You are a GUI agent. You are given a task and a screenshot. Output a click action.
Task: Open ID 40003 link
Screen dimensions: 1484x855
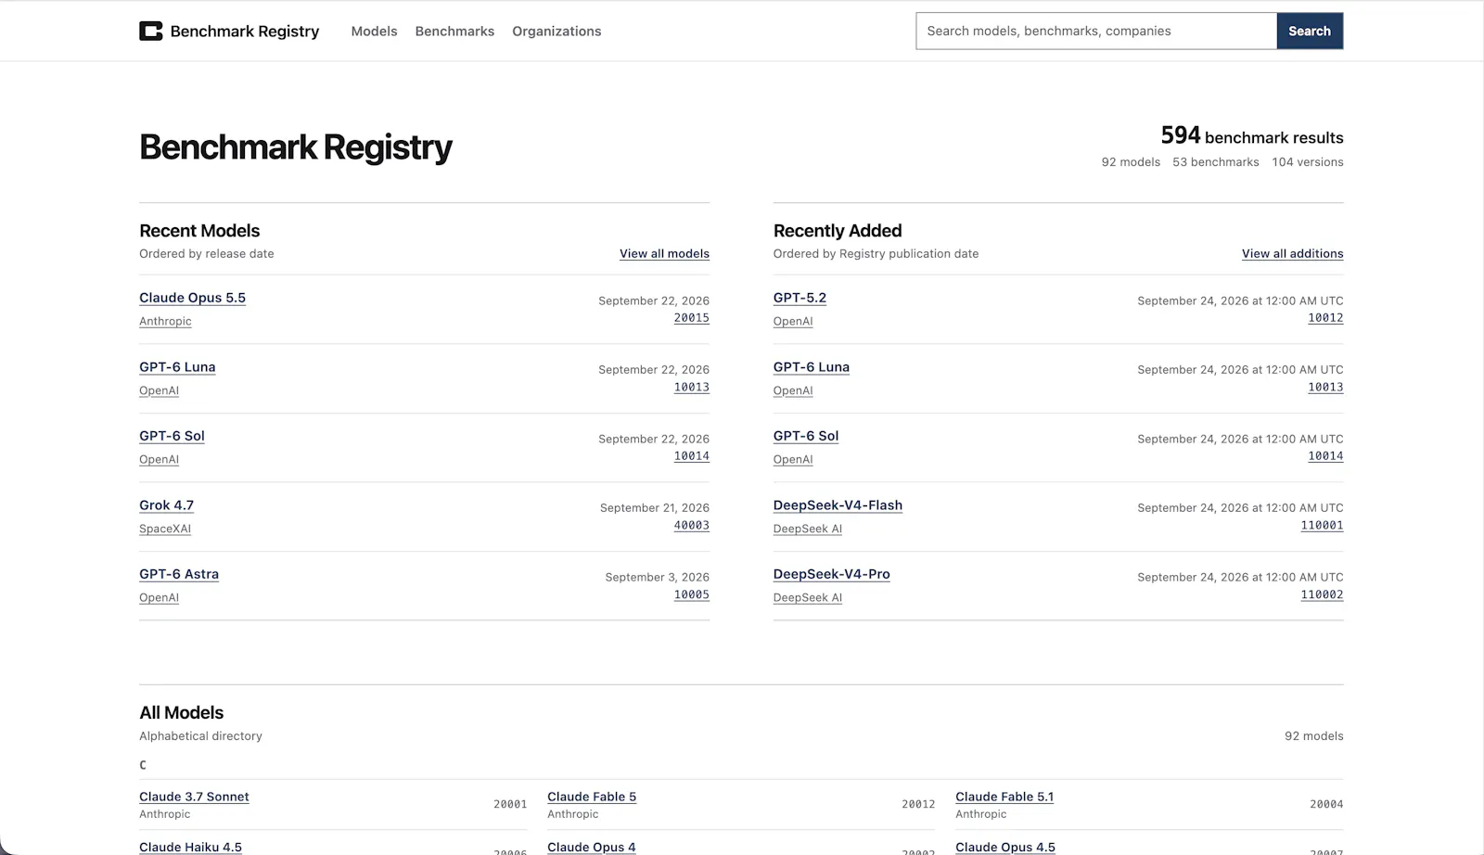point(691,525)
